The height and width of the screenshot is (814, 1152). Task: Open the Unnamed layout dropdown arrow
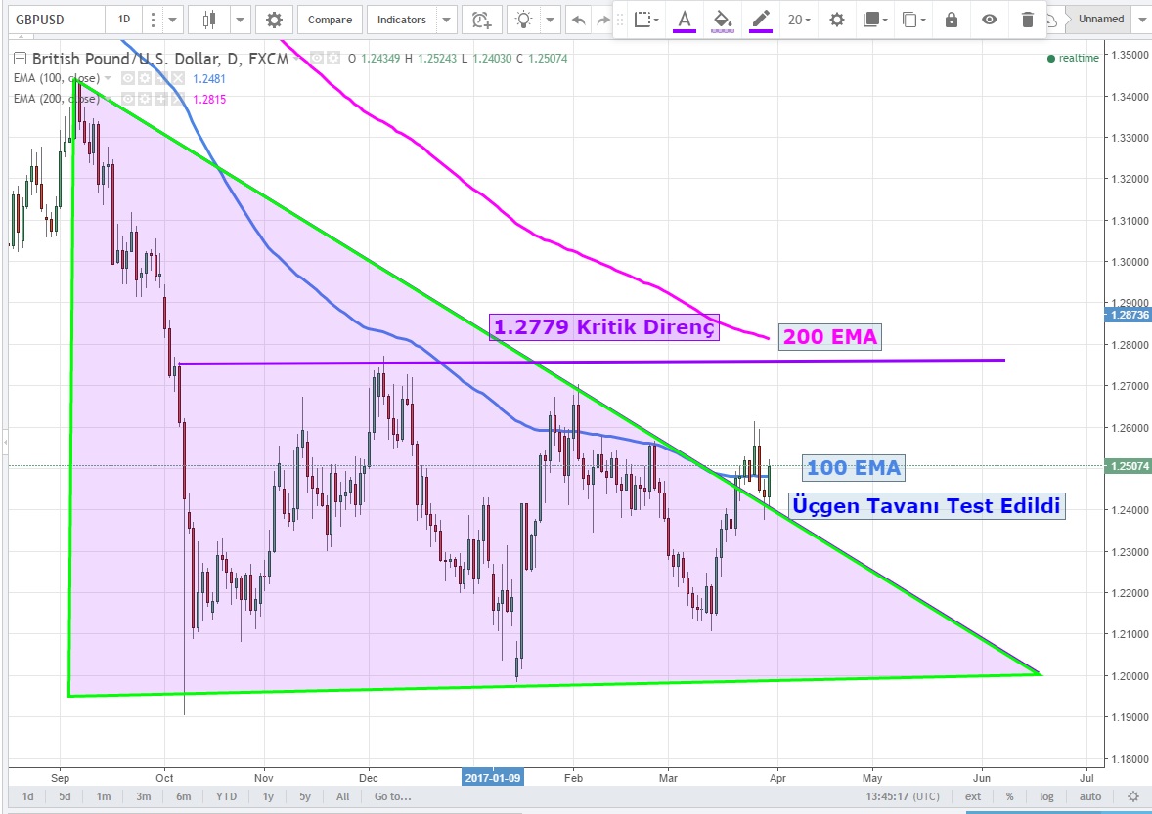tap(1140, 20)
